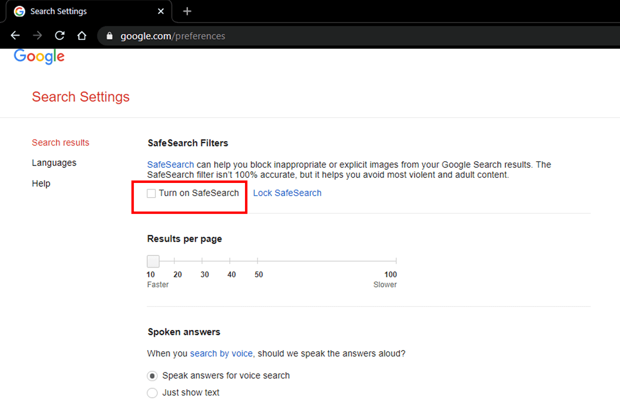Click the browser forward arrow
The width and height of the screenshot is (620, 415).
click(38, 36)
